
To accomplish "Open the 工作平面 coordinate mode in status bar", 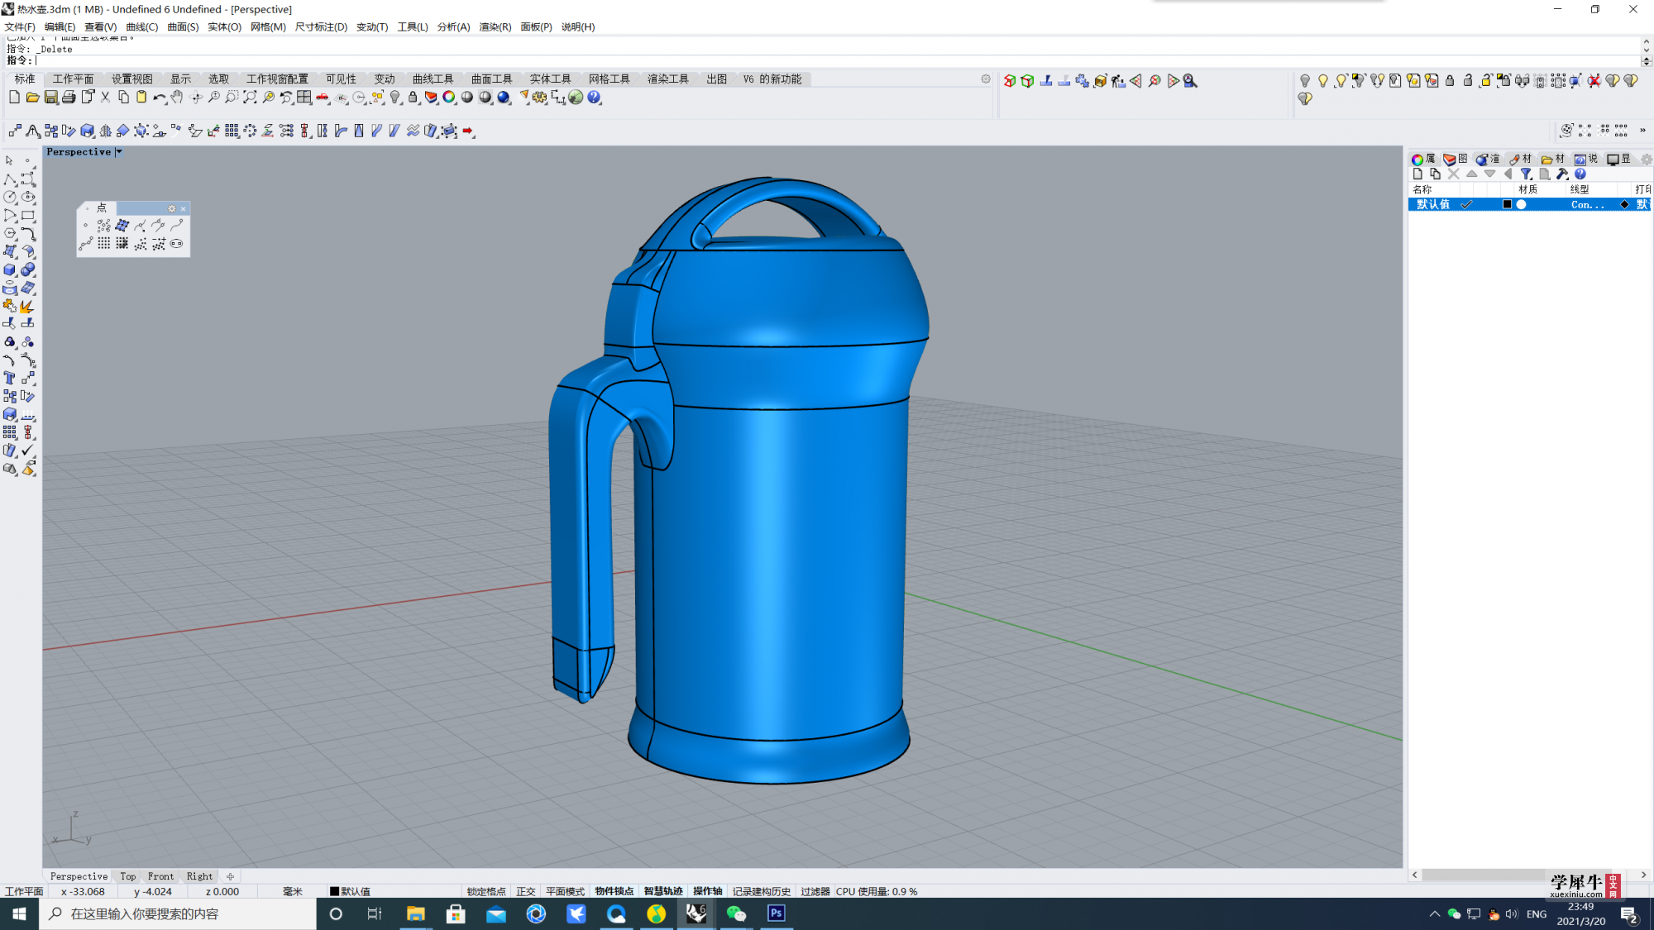I will click(24, 891).
